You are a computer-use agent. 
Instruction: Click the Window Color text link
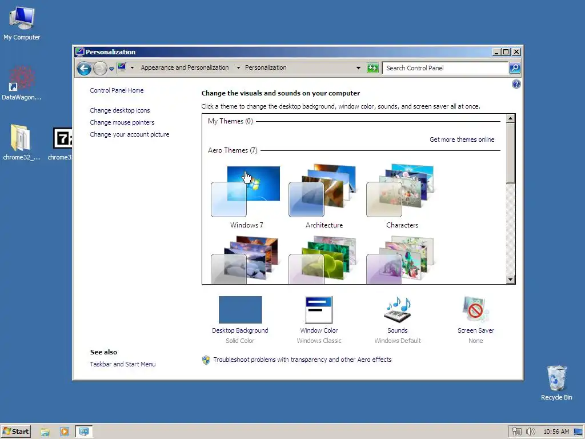pyautogui.click(x=319, y=331)
